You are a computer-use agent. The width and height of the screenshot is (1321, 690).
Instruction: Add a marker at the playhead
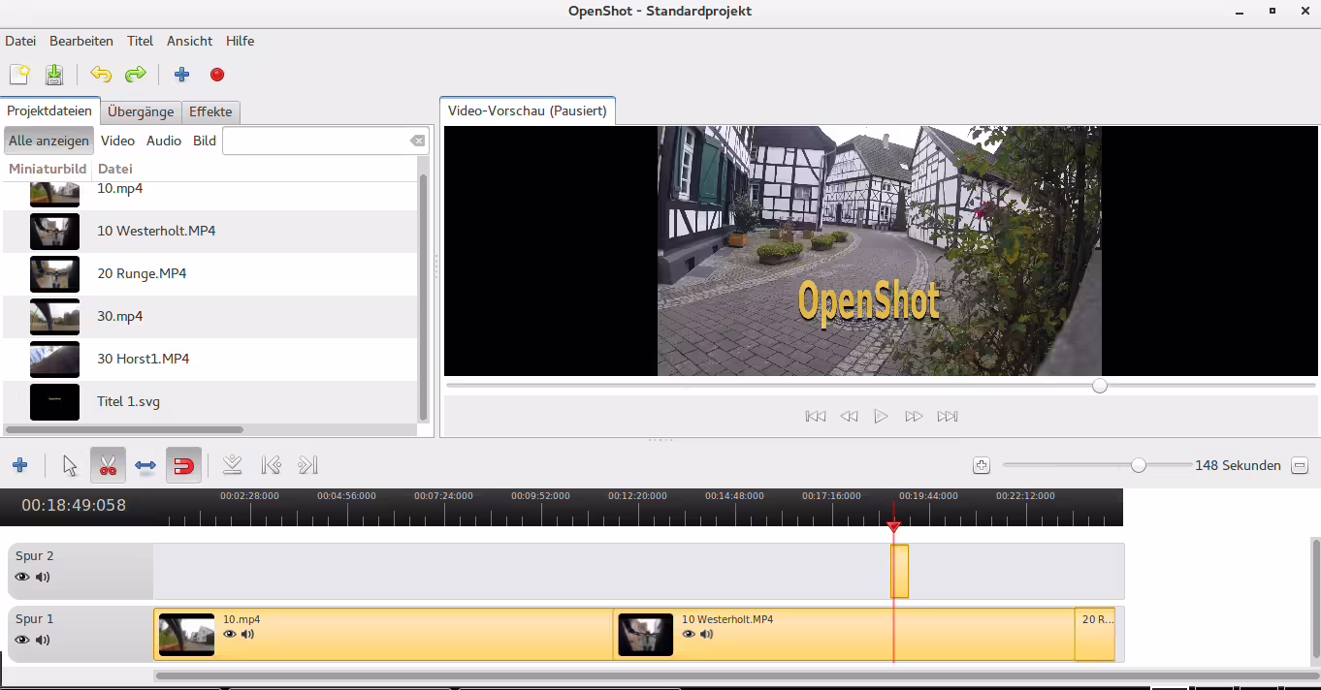tap(232, 465)
